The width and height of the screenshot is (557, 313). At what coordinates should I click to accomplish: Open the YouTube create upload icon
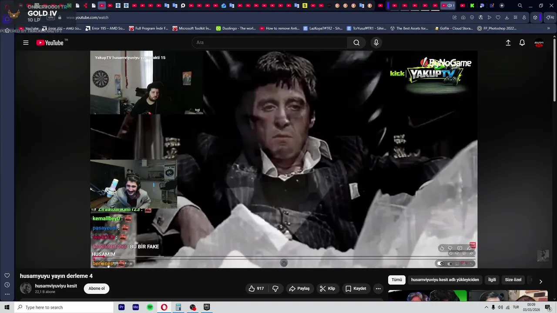pos(508,43)
